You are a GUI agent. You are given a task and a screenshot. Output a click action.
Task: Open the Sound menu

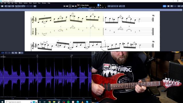click(35, 3)
